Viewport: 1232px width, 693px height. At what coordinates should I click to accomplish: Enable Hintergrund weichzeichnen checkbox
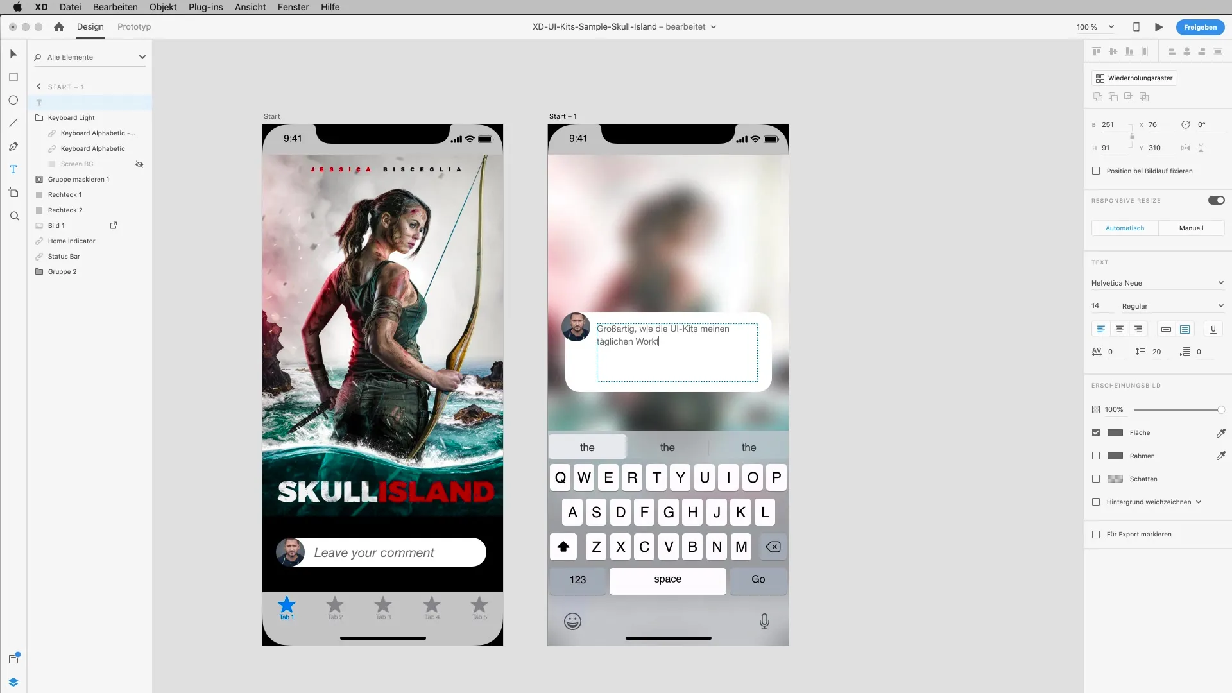(x=1096, y=502)
